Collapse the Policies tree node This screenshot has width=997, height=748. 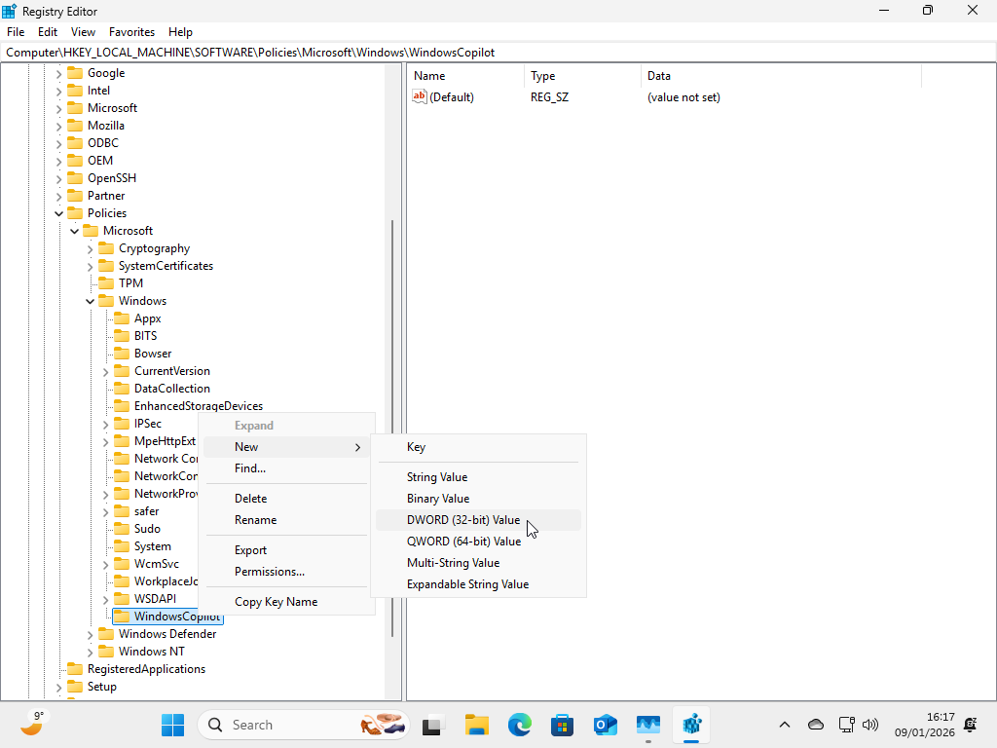click(58, 212)
